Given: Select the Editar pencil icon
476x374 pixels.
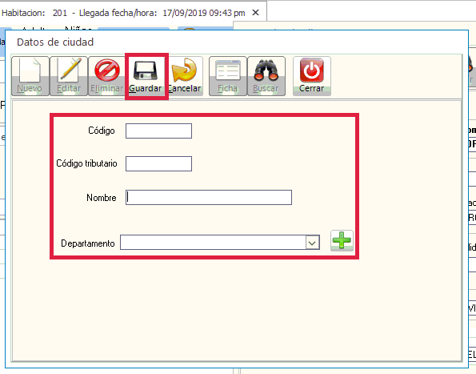Looking at the screenshot, I should coord(70,70).
